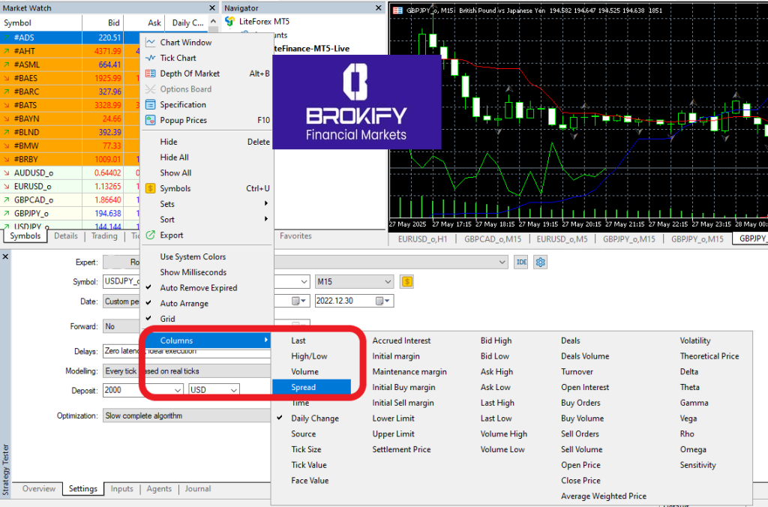This screenshot has height=507, width=768.
Task: Open expert settings gear icon
Action: click(x=539, y=262)
